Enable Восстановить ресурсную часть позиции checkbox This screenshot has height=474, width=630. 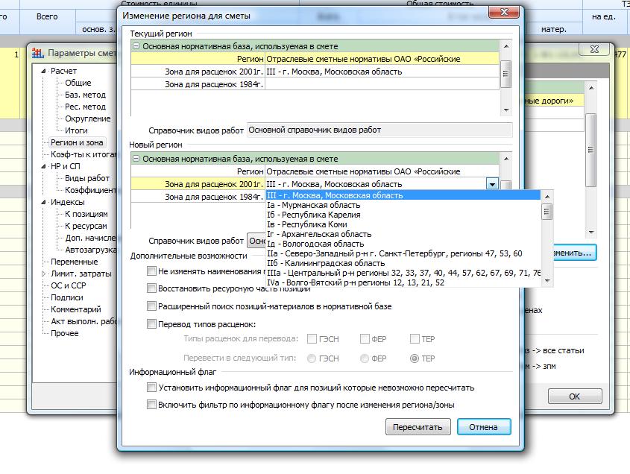tap(151, 288)
